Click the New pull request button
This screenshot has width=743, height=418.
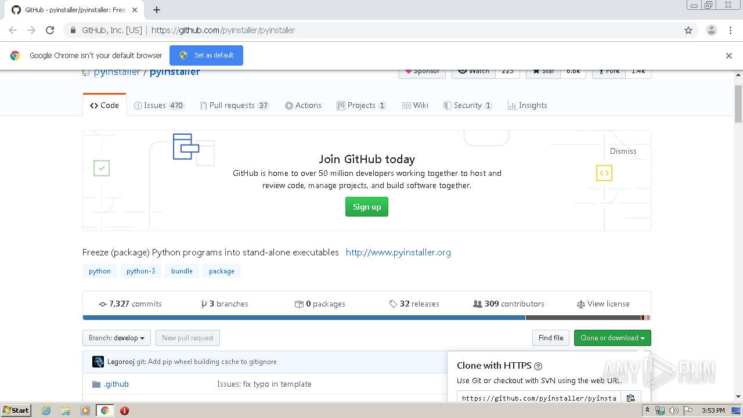tap(187, 338)
